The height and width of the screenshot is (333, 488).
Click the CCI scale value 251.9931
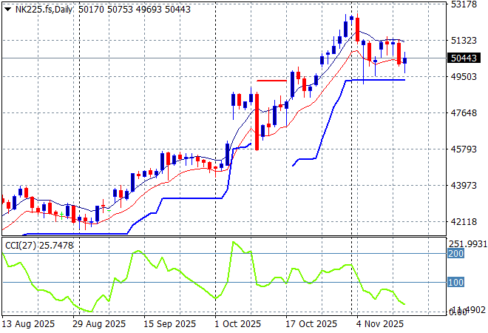(x=468, y=244)
